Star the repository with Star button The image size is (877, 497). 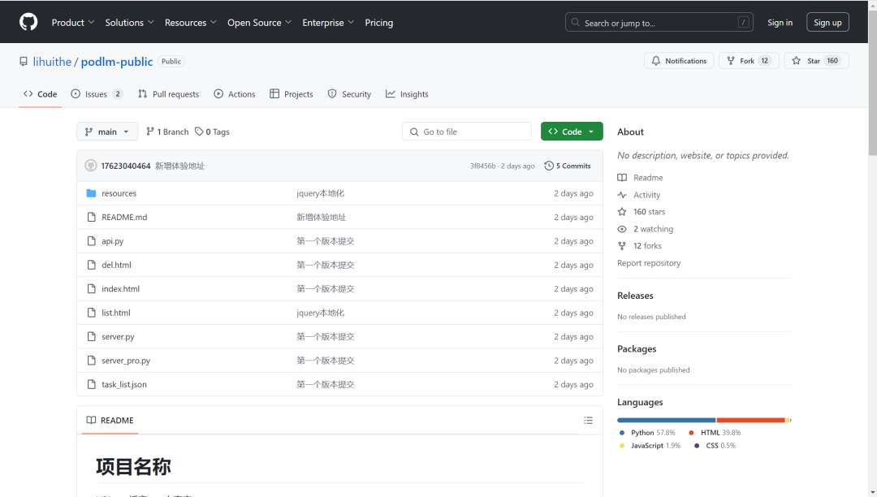coord(816,61)
